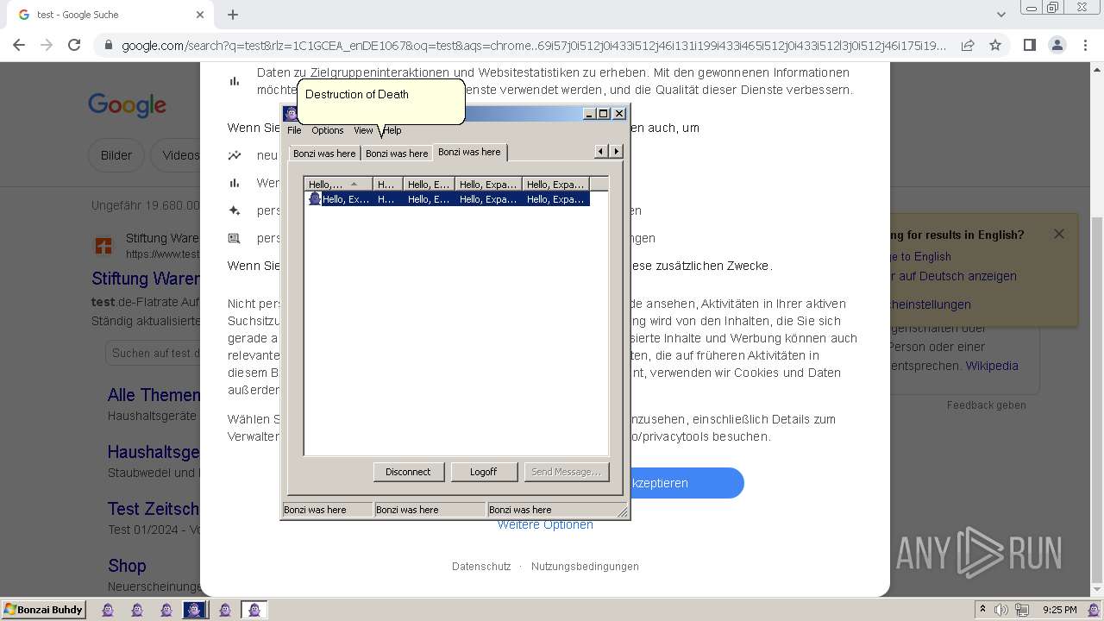Image resolution: width=1104 pixels, height=621 pixels.
Task: Open Chrome's tab search chevron
Action: click(x=1001, y=15)
